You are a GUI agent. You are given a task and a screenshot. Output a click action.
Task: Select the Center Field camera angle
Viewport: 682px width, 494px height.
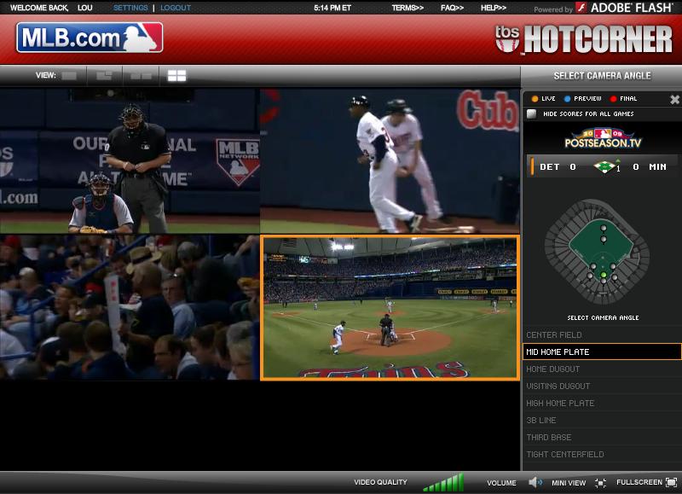point(602,334)
